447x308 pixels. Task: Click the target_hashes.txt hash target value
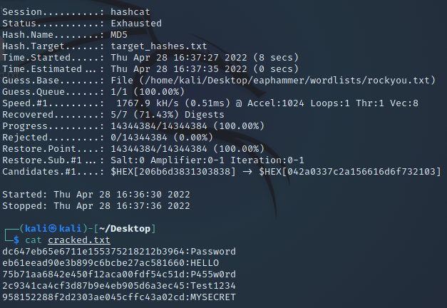point(159,46)
